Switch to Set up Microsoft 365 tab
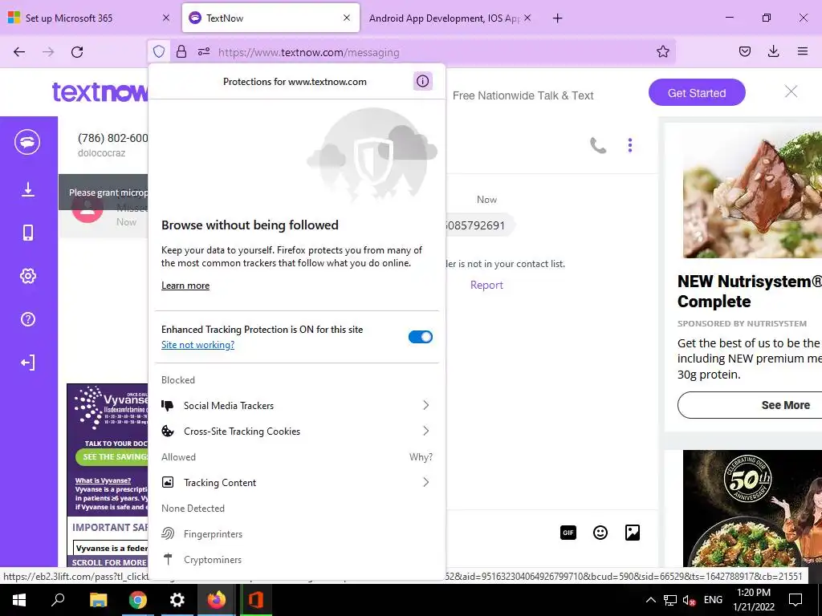Screen dimensions: 822x616 pos(89,18)
